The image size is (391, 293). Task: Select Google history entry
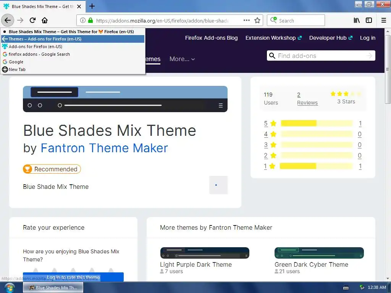(73, 62)
